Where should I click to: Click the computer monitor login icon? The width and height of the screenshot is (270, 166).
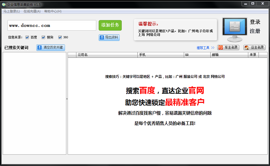[235, 30]
